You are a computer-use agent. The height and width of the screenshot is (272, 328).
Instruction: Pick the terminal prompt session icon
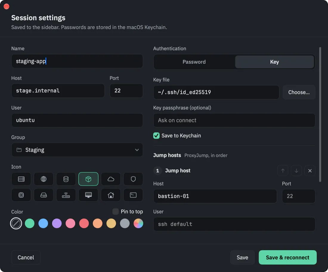pos(133,195)
